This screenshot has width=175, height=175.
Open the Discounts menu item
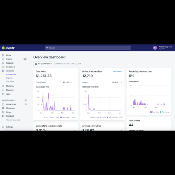[10, 90]
